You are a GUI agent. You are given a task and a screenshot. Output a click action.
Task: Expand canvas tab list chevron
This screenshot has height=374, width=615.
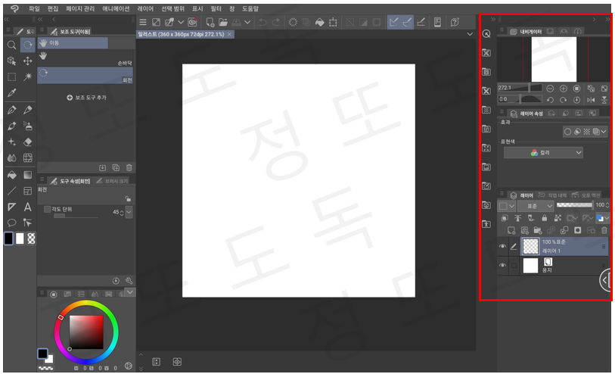pos(470,35)
